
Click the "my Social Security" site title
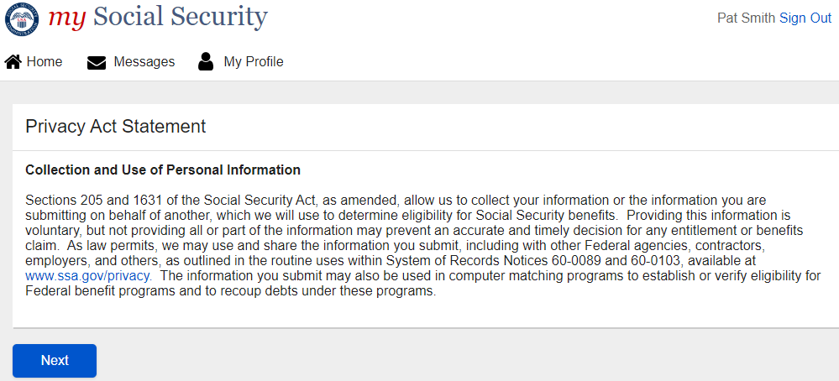click(x=158, y=17)
